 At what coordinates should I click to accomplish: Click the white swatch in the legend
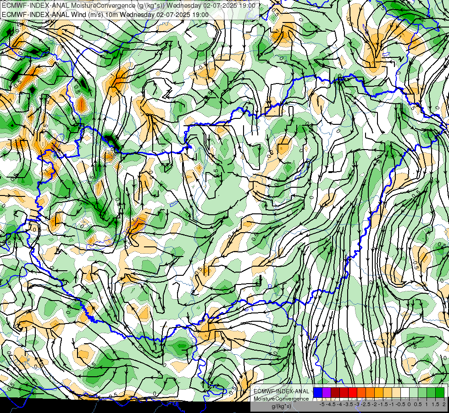(405, 392)
